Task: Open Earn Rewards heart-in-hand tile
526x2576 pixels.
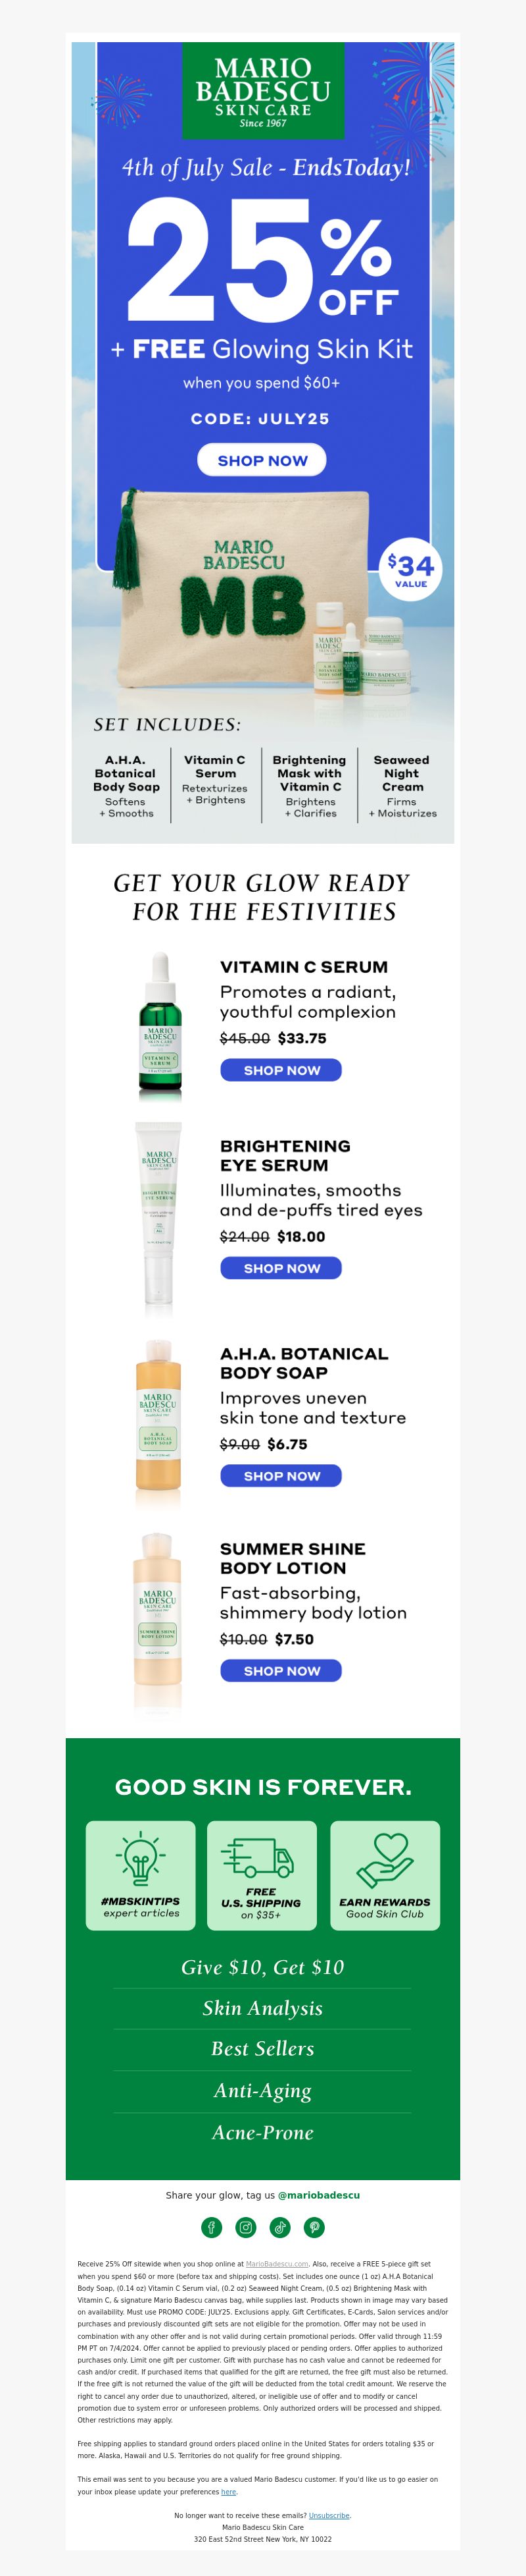Action: (x=385, y=1875)
